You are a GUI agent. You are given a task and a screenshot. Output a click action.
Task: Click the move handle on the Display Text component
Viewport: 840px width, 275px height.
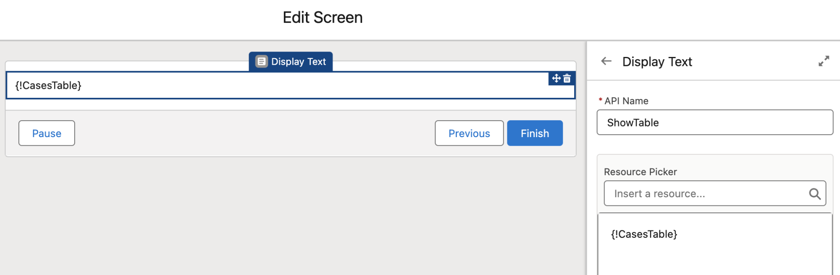coord(557,78)
